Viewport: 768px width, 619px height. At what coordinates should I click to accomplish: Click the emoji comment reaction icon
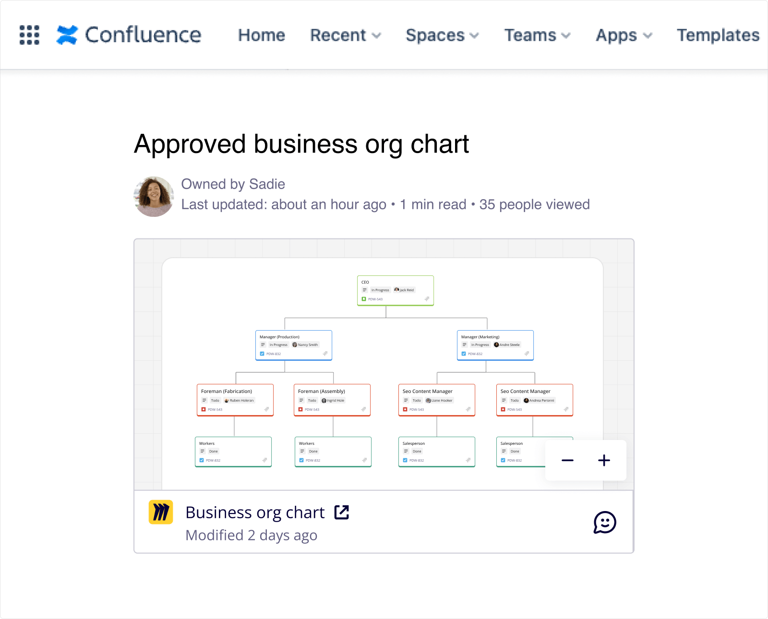click(x=604, y=522)
